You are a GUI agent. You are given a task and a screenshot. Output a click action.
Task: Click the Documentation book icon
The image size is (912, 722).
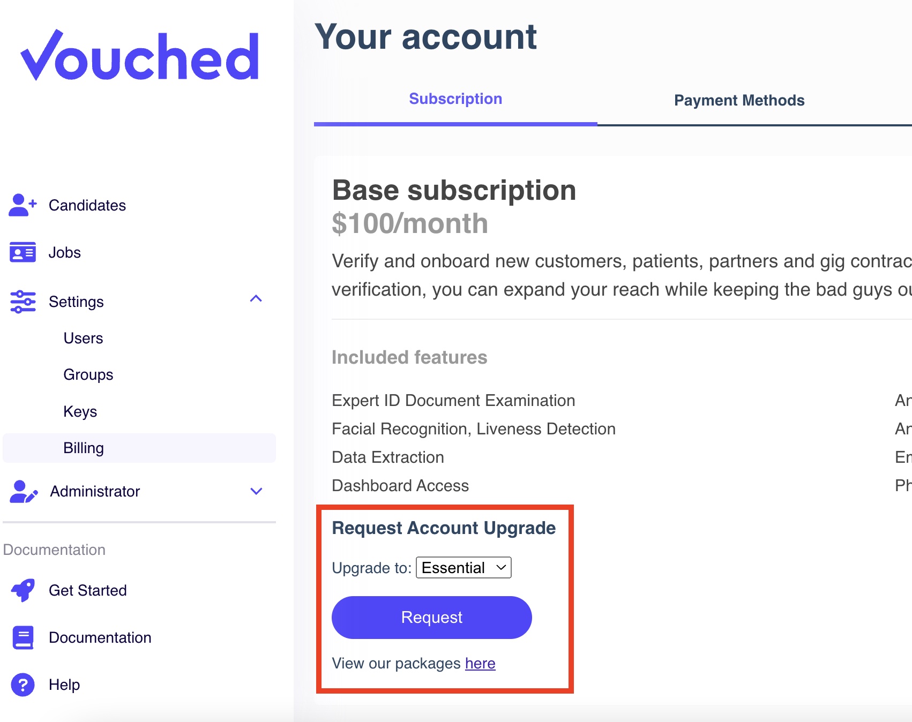[23, 637]
